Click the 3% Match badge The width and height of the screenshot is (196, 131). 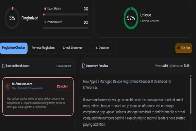click(x=62, y=86)
